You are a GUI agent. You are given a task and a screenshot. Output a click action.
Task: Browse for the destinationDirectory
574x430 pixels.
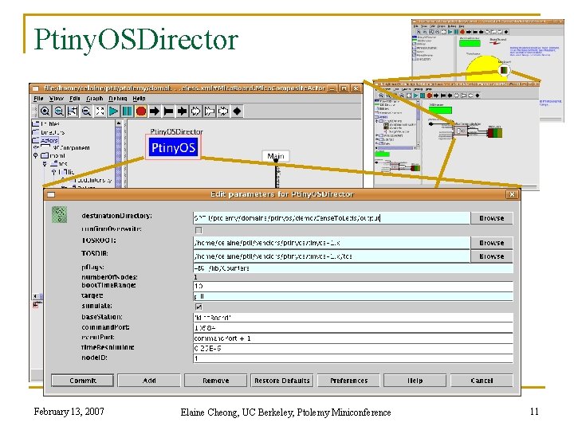point(492,218)
